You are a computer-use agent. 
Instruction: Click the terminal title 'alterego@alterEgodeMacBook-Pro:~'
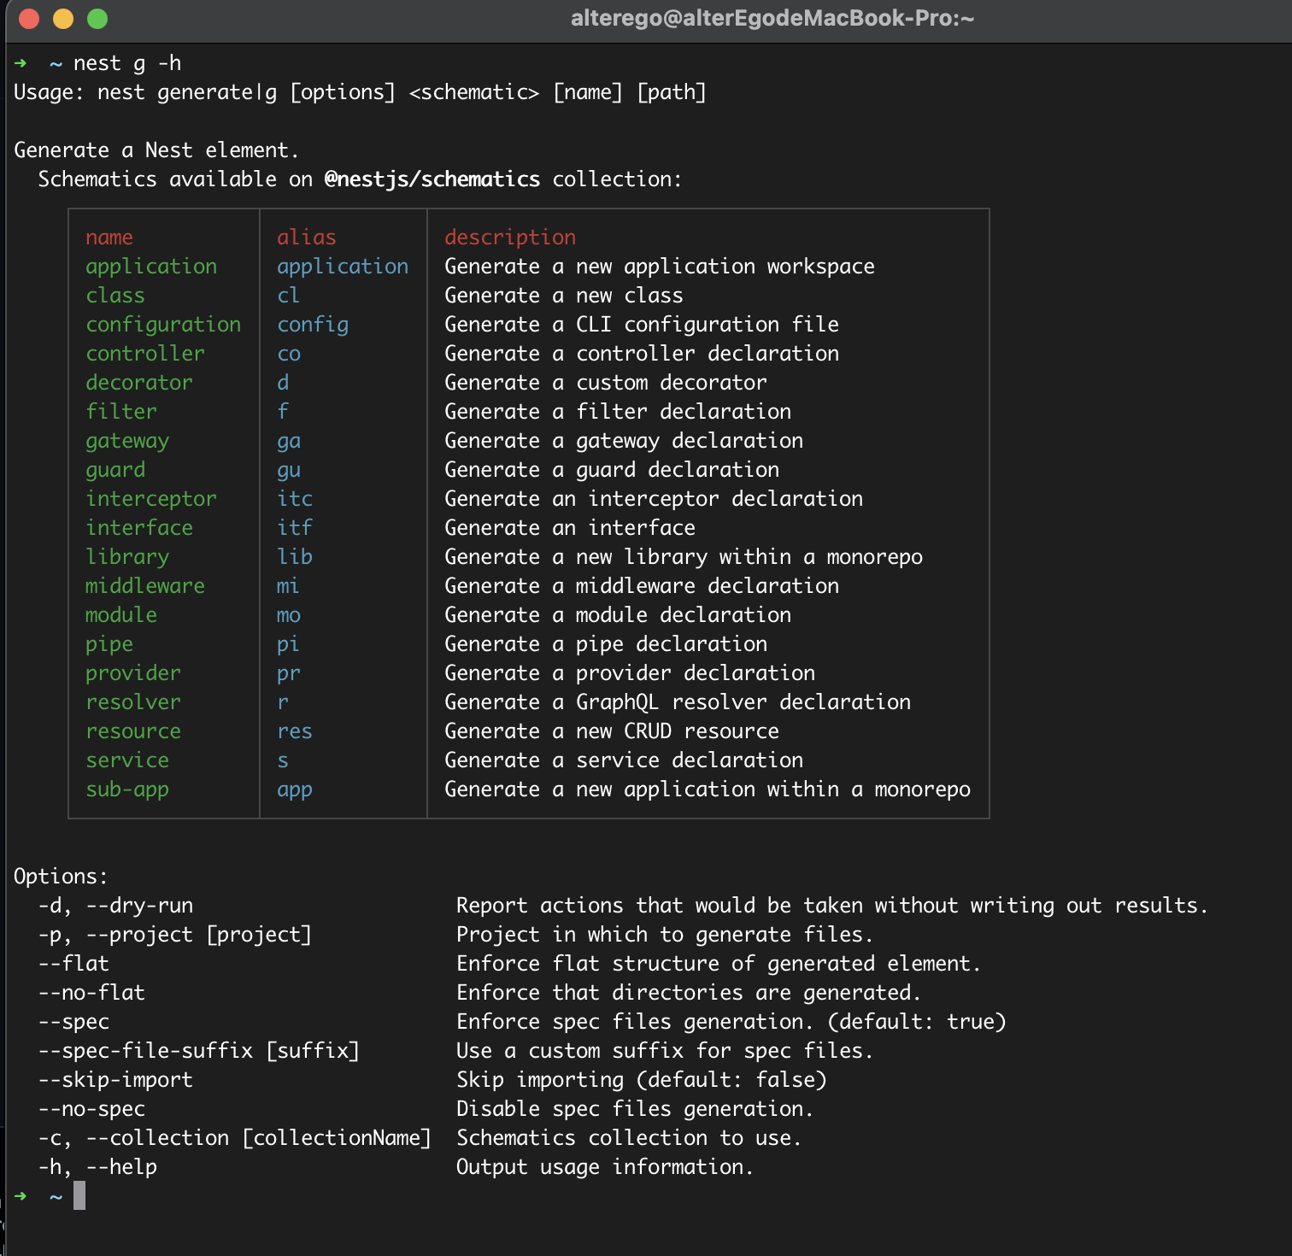click(x=772, y=19)
